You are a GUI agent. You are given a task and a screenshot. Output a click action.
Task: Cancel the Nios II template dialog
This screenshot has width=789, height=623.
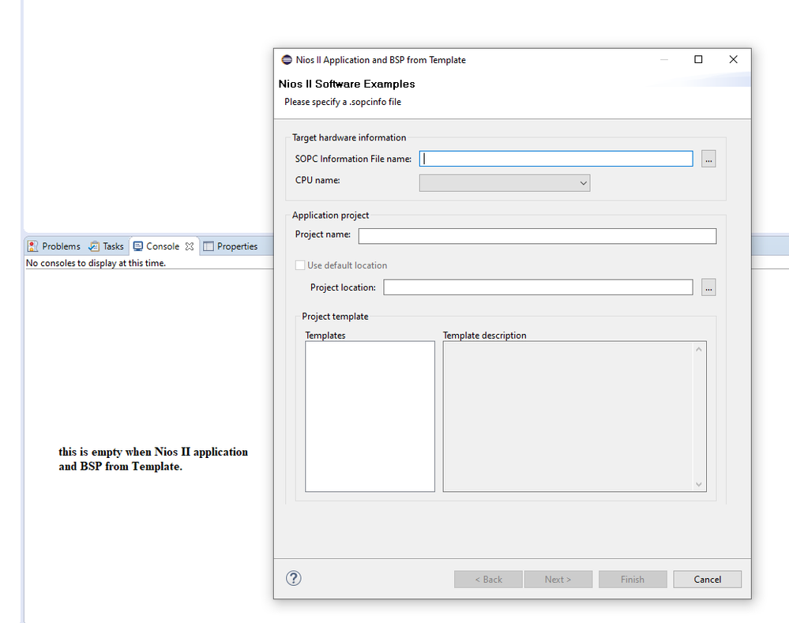pos(708,580)
